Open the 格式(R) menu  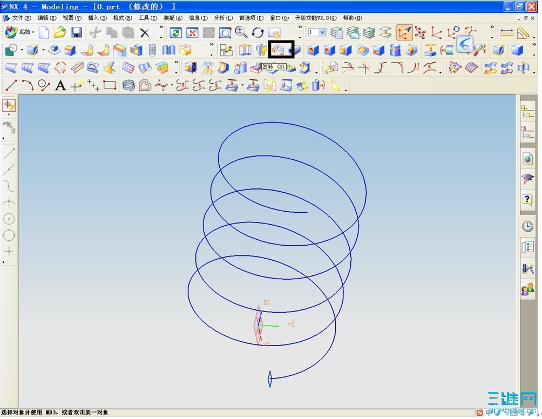click(x=123, y=18)
